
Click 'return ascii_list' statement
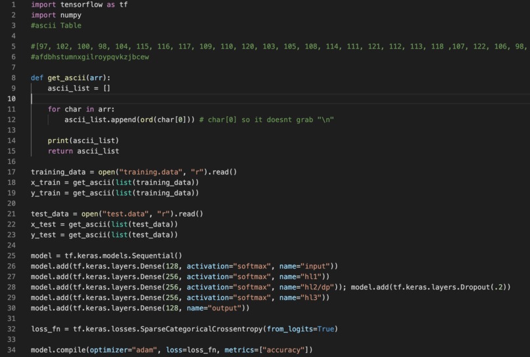coord(84,151)
